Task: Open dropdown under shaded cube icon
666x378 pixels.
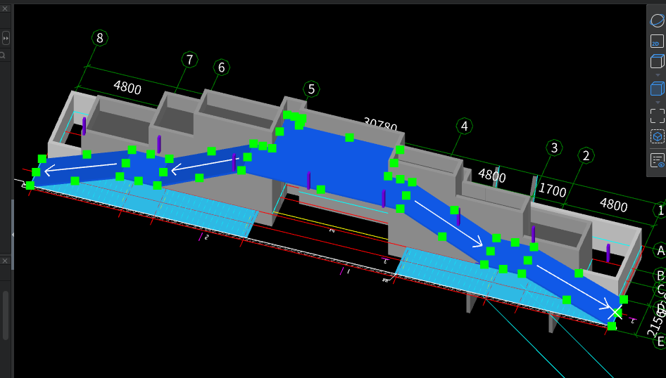Action: [x=658, y=102]
